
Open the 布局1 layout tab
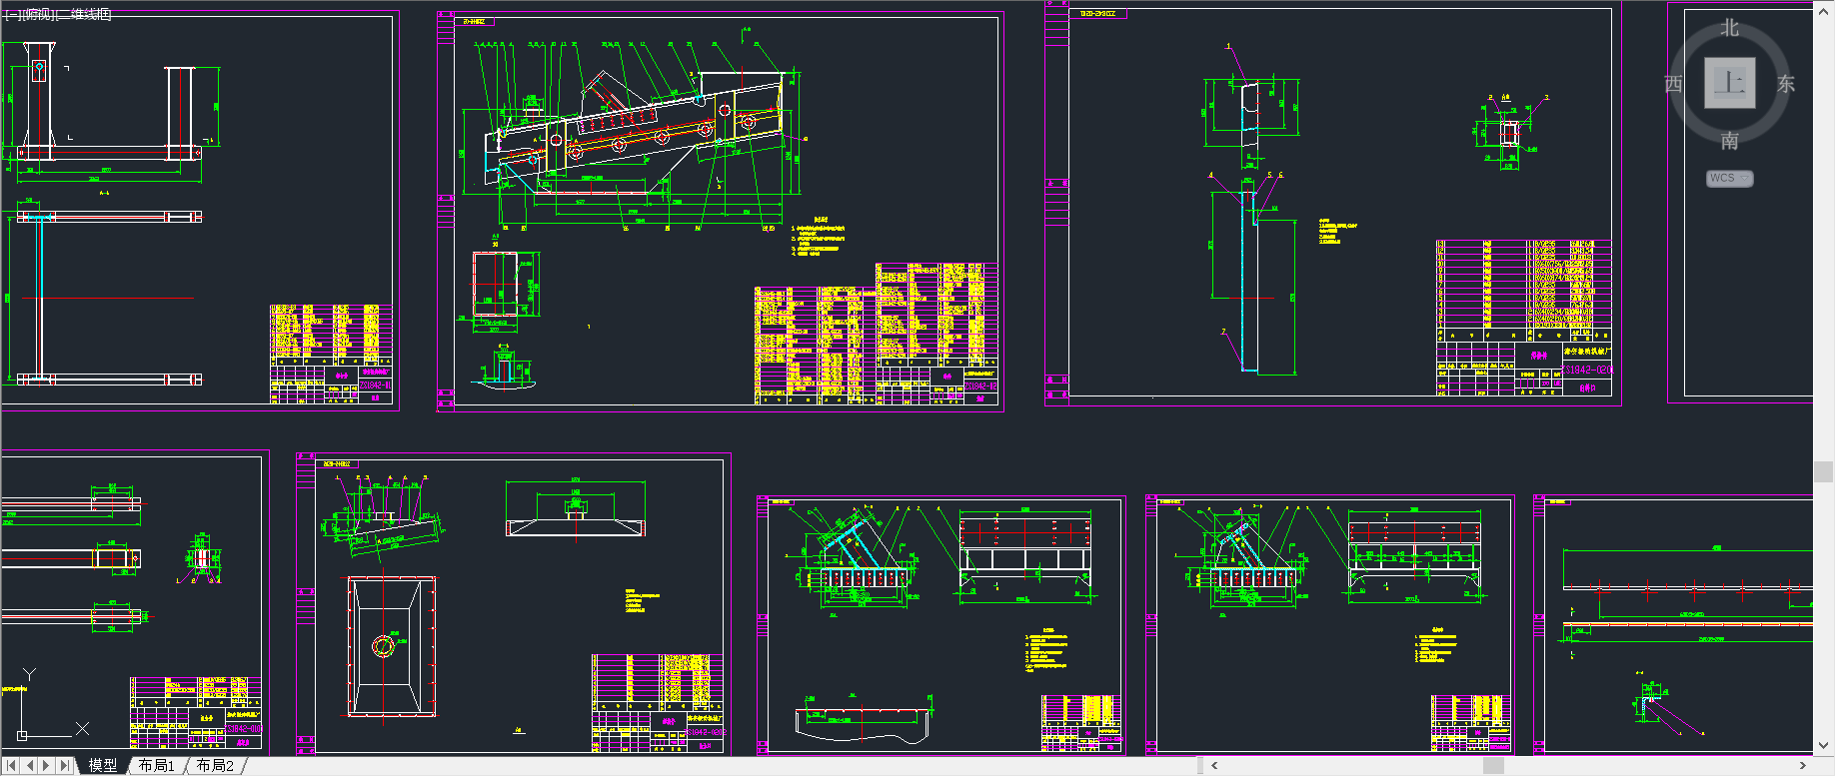click(x=157, y=766)
